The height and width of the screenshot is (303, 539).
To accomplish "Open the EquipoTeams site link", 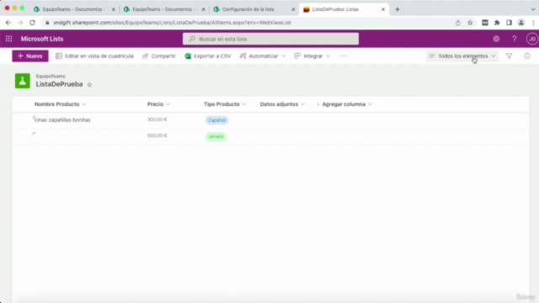I will (51, 77).
